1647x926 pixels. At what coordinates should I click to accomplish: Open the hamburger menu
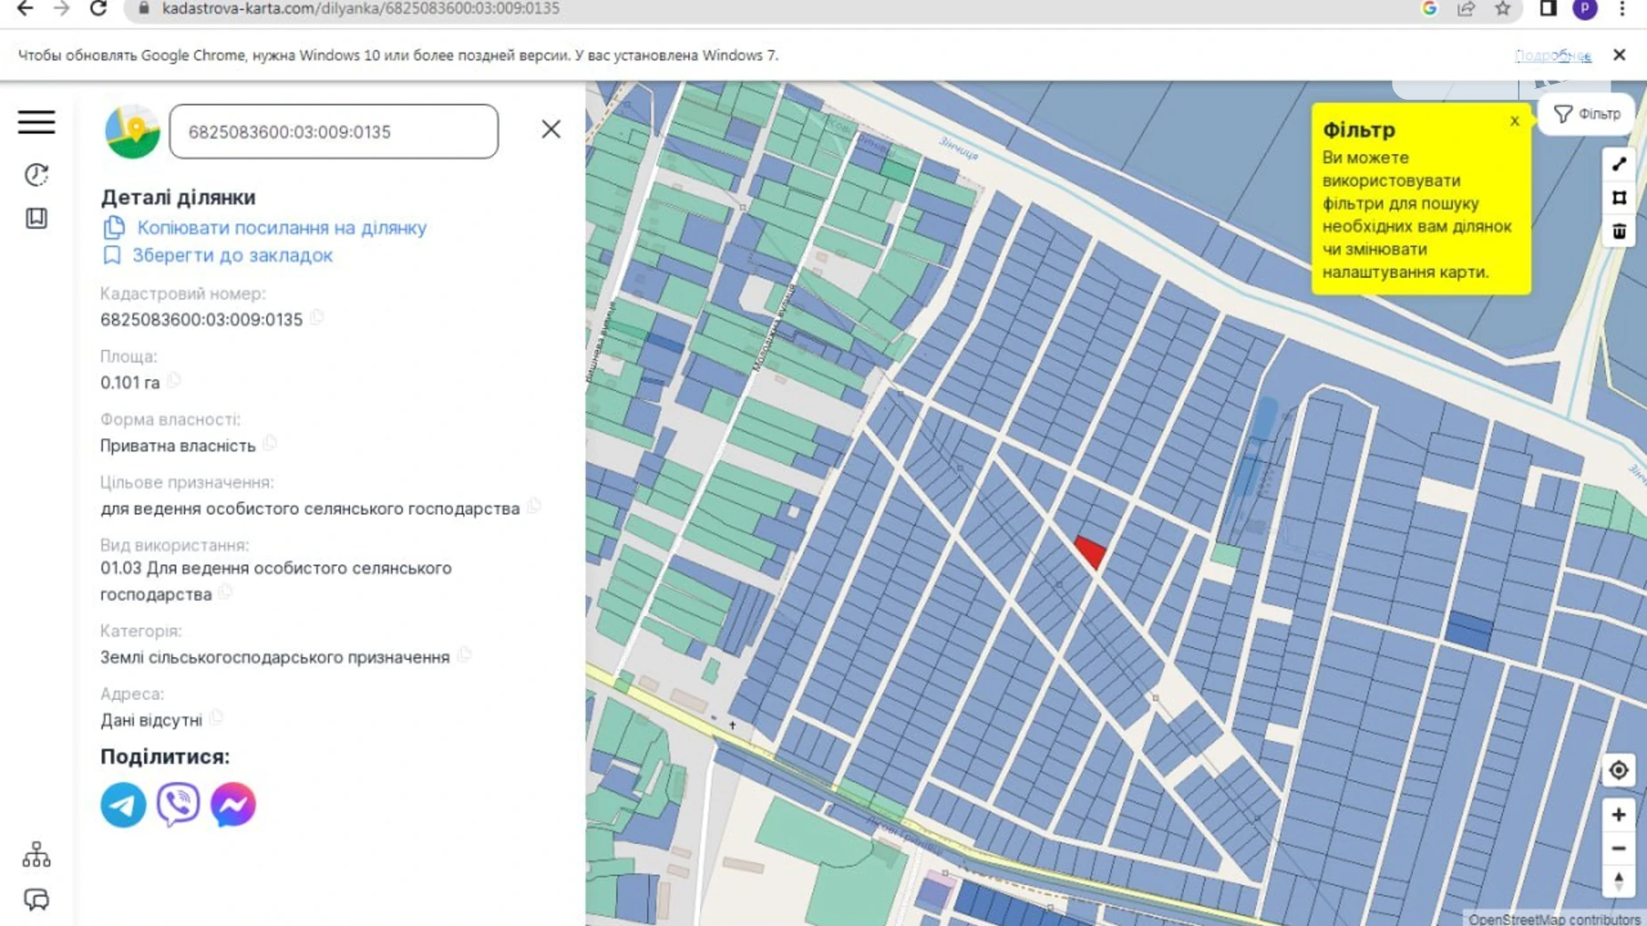click(37, 122)
